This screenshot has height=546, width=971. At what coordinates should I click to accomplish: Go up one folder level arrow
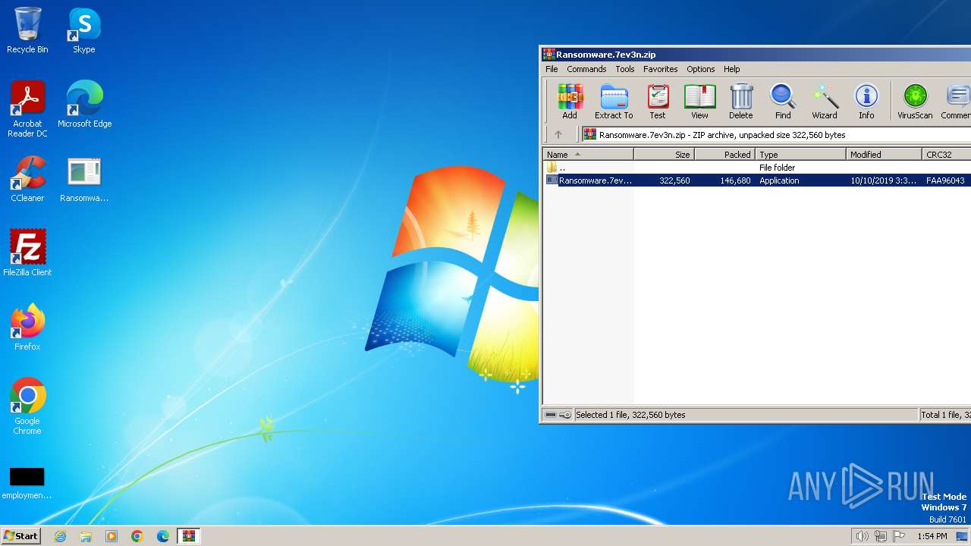click(558, 134)
